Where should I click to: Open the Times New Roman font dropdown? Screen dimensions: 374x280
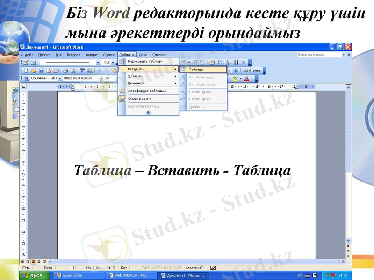tap(101, 78)
